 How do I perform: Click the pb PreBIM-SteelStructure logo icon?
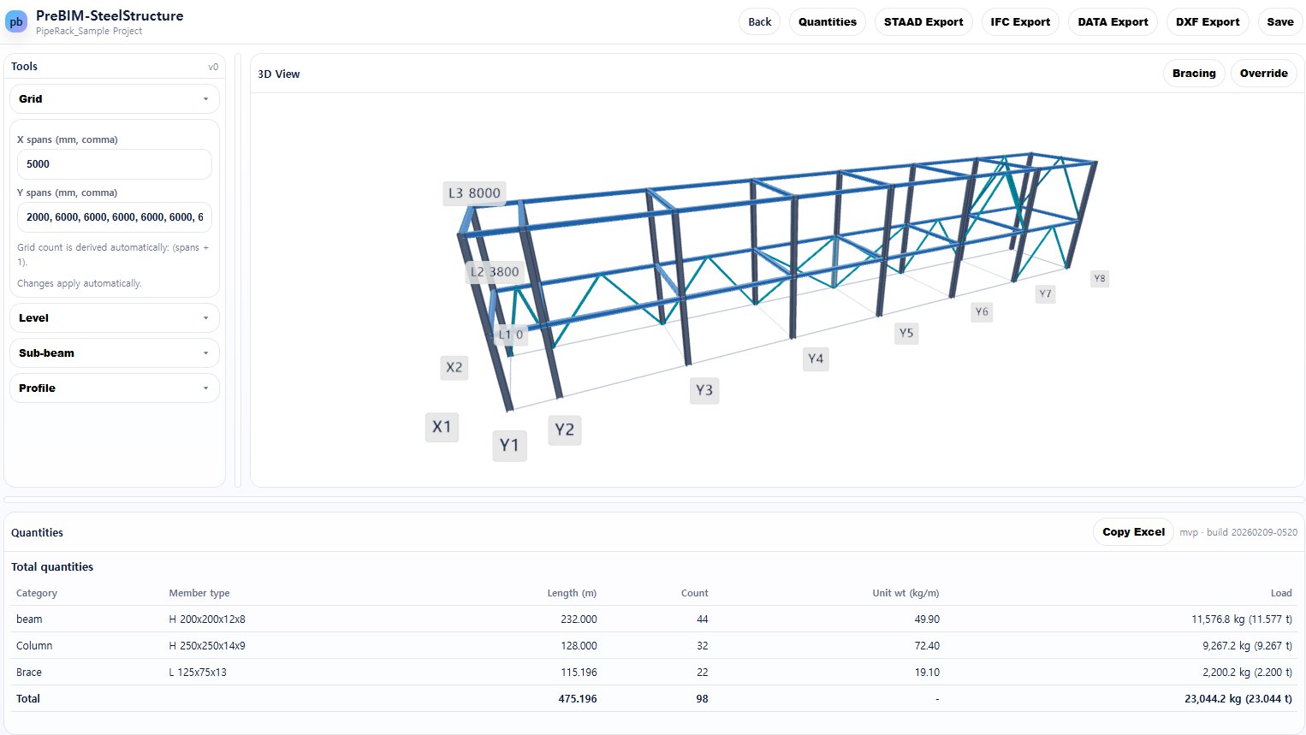[x=16, y=21]
